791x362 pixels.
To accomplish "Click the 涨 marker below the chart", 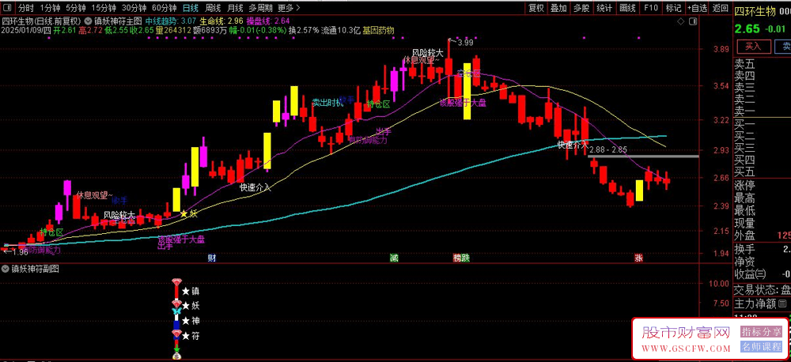I will [x=638, y=258].
